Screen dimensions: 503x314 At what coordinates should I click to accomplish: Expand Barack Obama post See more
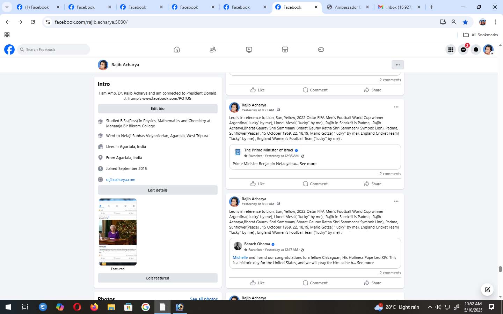pos(365,263)
